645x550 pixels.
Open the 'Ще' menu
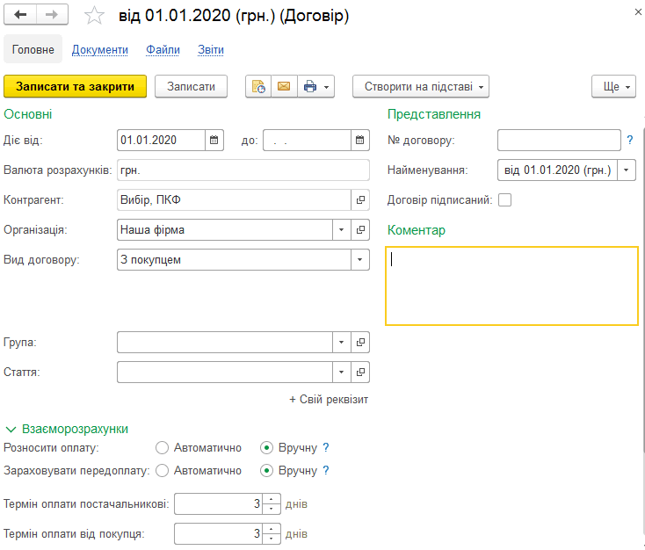coord(613,86)
